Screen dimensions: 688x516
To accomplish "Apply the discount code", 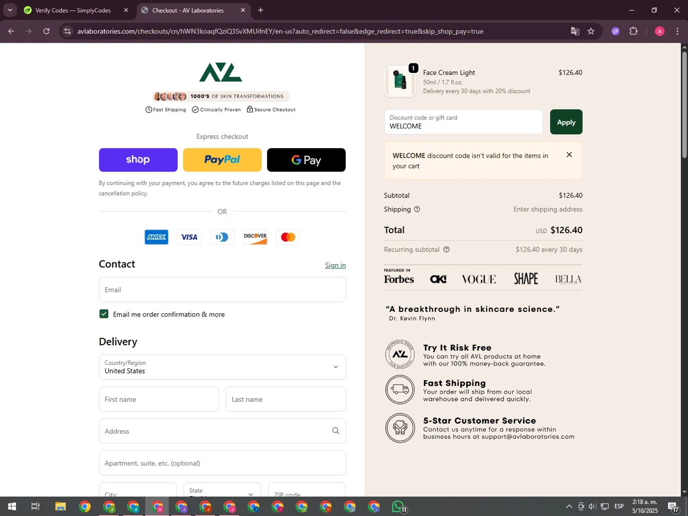I will [566, 122].
